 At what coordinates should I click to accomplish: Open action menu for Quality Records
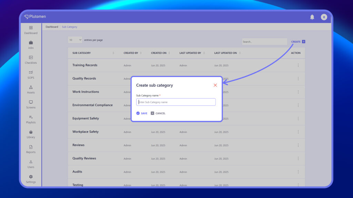tap(298, 79)
